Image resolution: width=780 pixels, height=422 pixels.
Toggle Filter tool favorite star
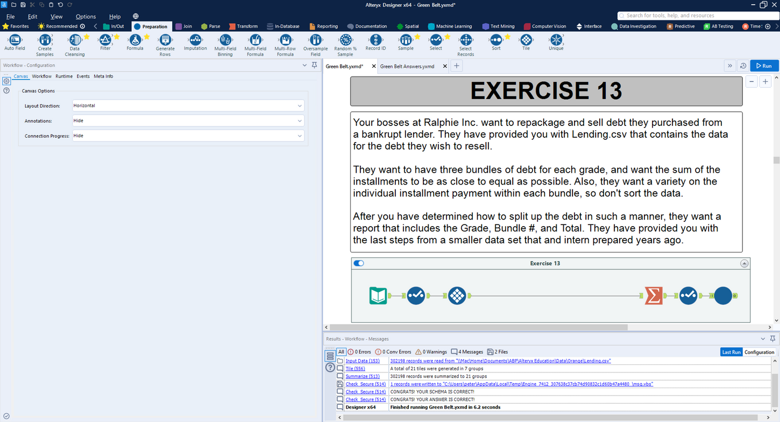[x=117, y=37]
